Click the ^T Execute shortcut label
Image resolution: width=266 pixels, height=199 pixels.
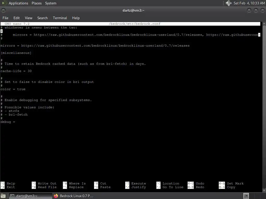point(136,183)
